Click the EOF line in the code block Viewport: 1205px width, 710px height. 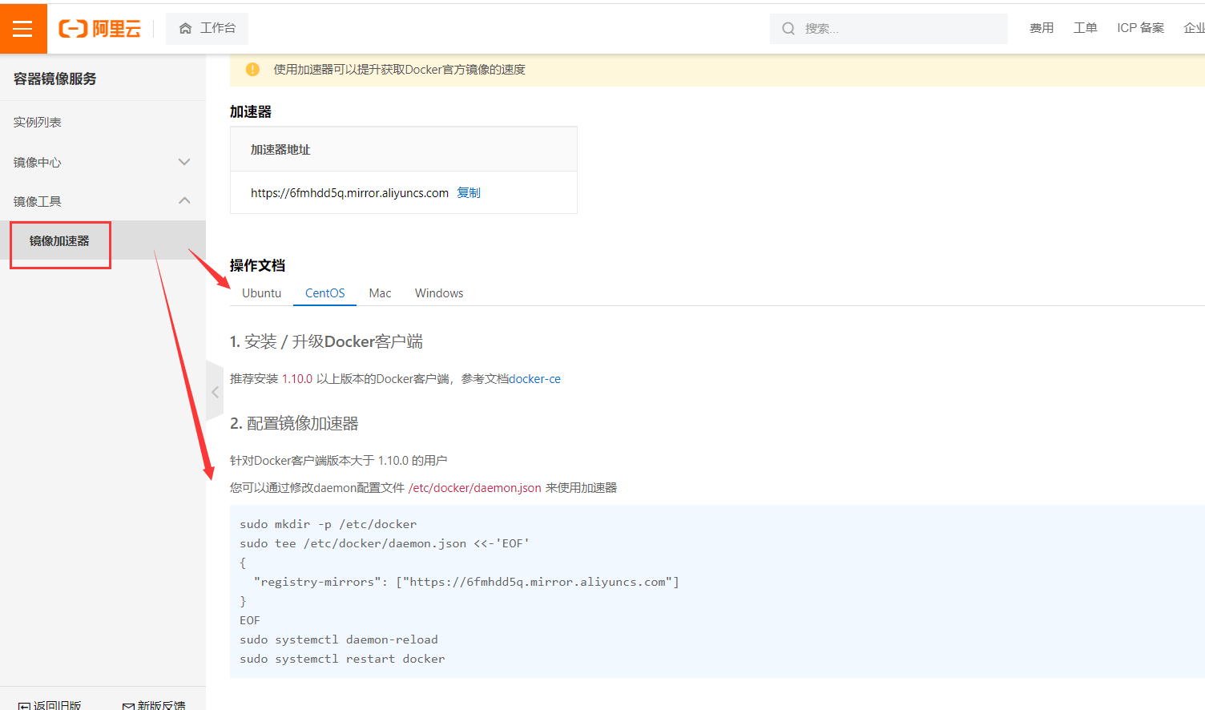[x=250, y=620]
